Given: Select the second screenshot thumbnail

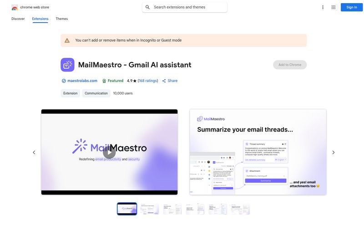Looking at the screenshot, I should [150, 209].
